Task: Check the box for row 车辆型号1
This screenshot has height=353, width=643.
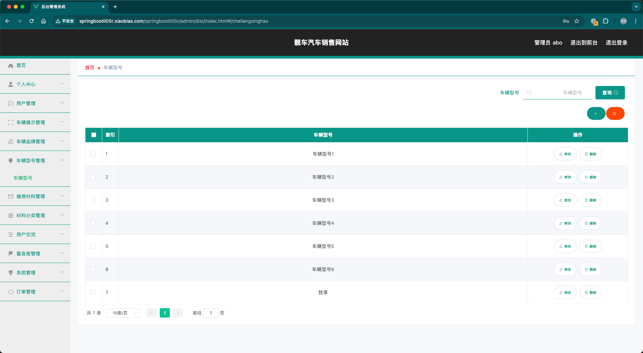Action: tap(93, 154)
